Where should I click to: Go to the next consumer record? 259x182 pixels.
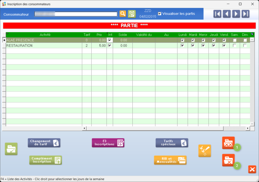point(236,14)
